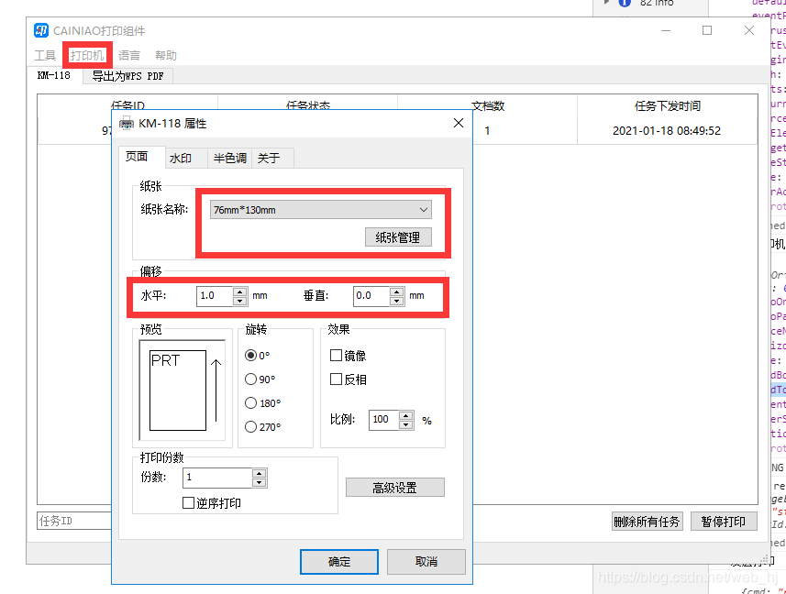
Task: Close the CAINIAO打印组件 window
Action: click(x=749, y=30)
